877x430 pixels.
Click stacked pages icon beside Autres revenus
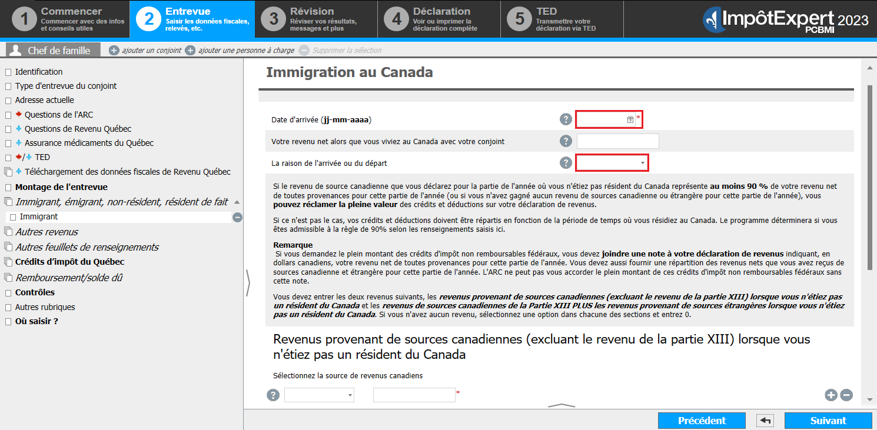point(8,232)
